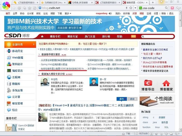Screen dimensions: 182x136
Task: Open 热门文章 in the red nav bar
Action: [90, 37]
